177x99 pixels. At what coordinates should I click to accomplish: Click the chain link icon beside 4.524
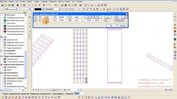[x=55, y=20]
